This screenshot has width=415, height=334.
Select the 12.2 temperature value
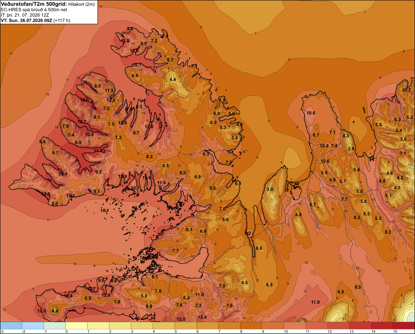click(111, 100)
